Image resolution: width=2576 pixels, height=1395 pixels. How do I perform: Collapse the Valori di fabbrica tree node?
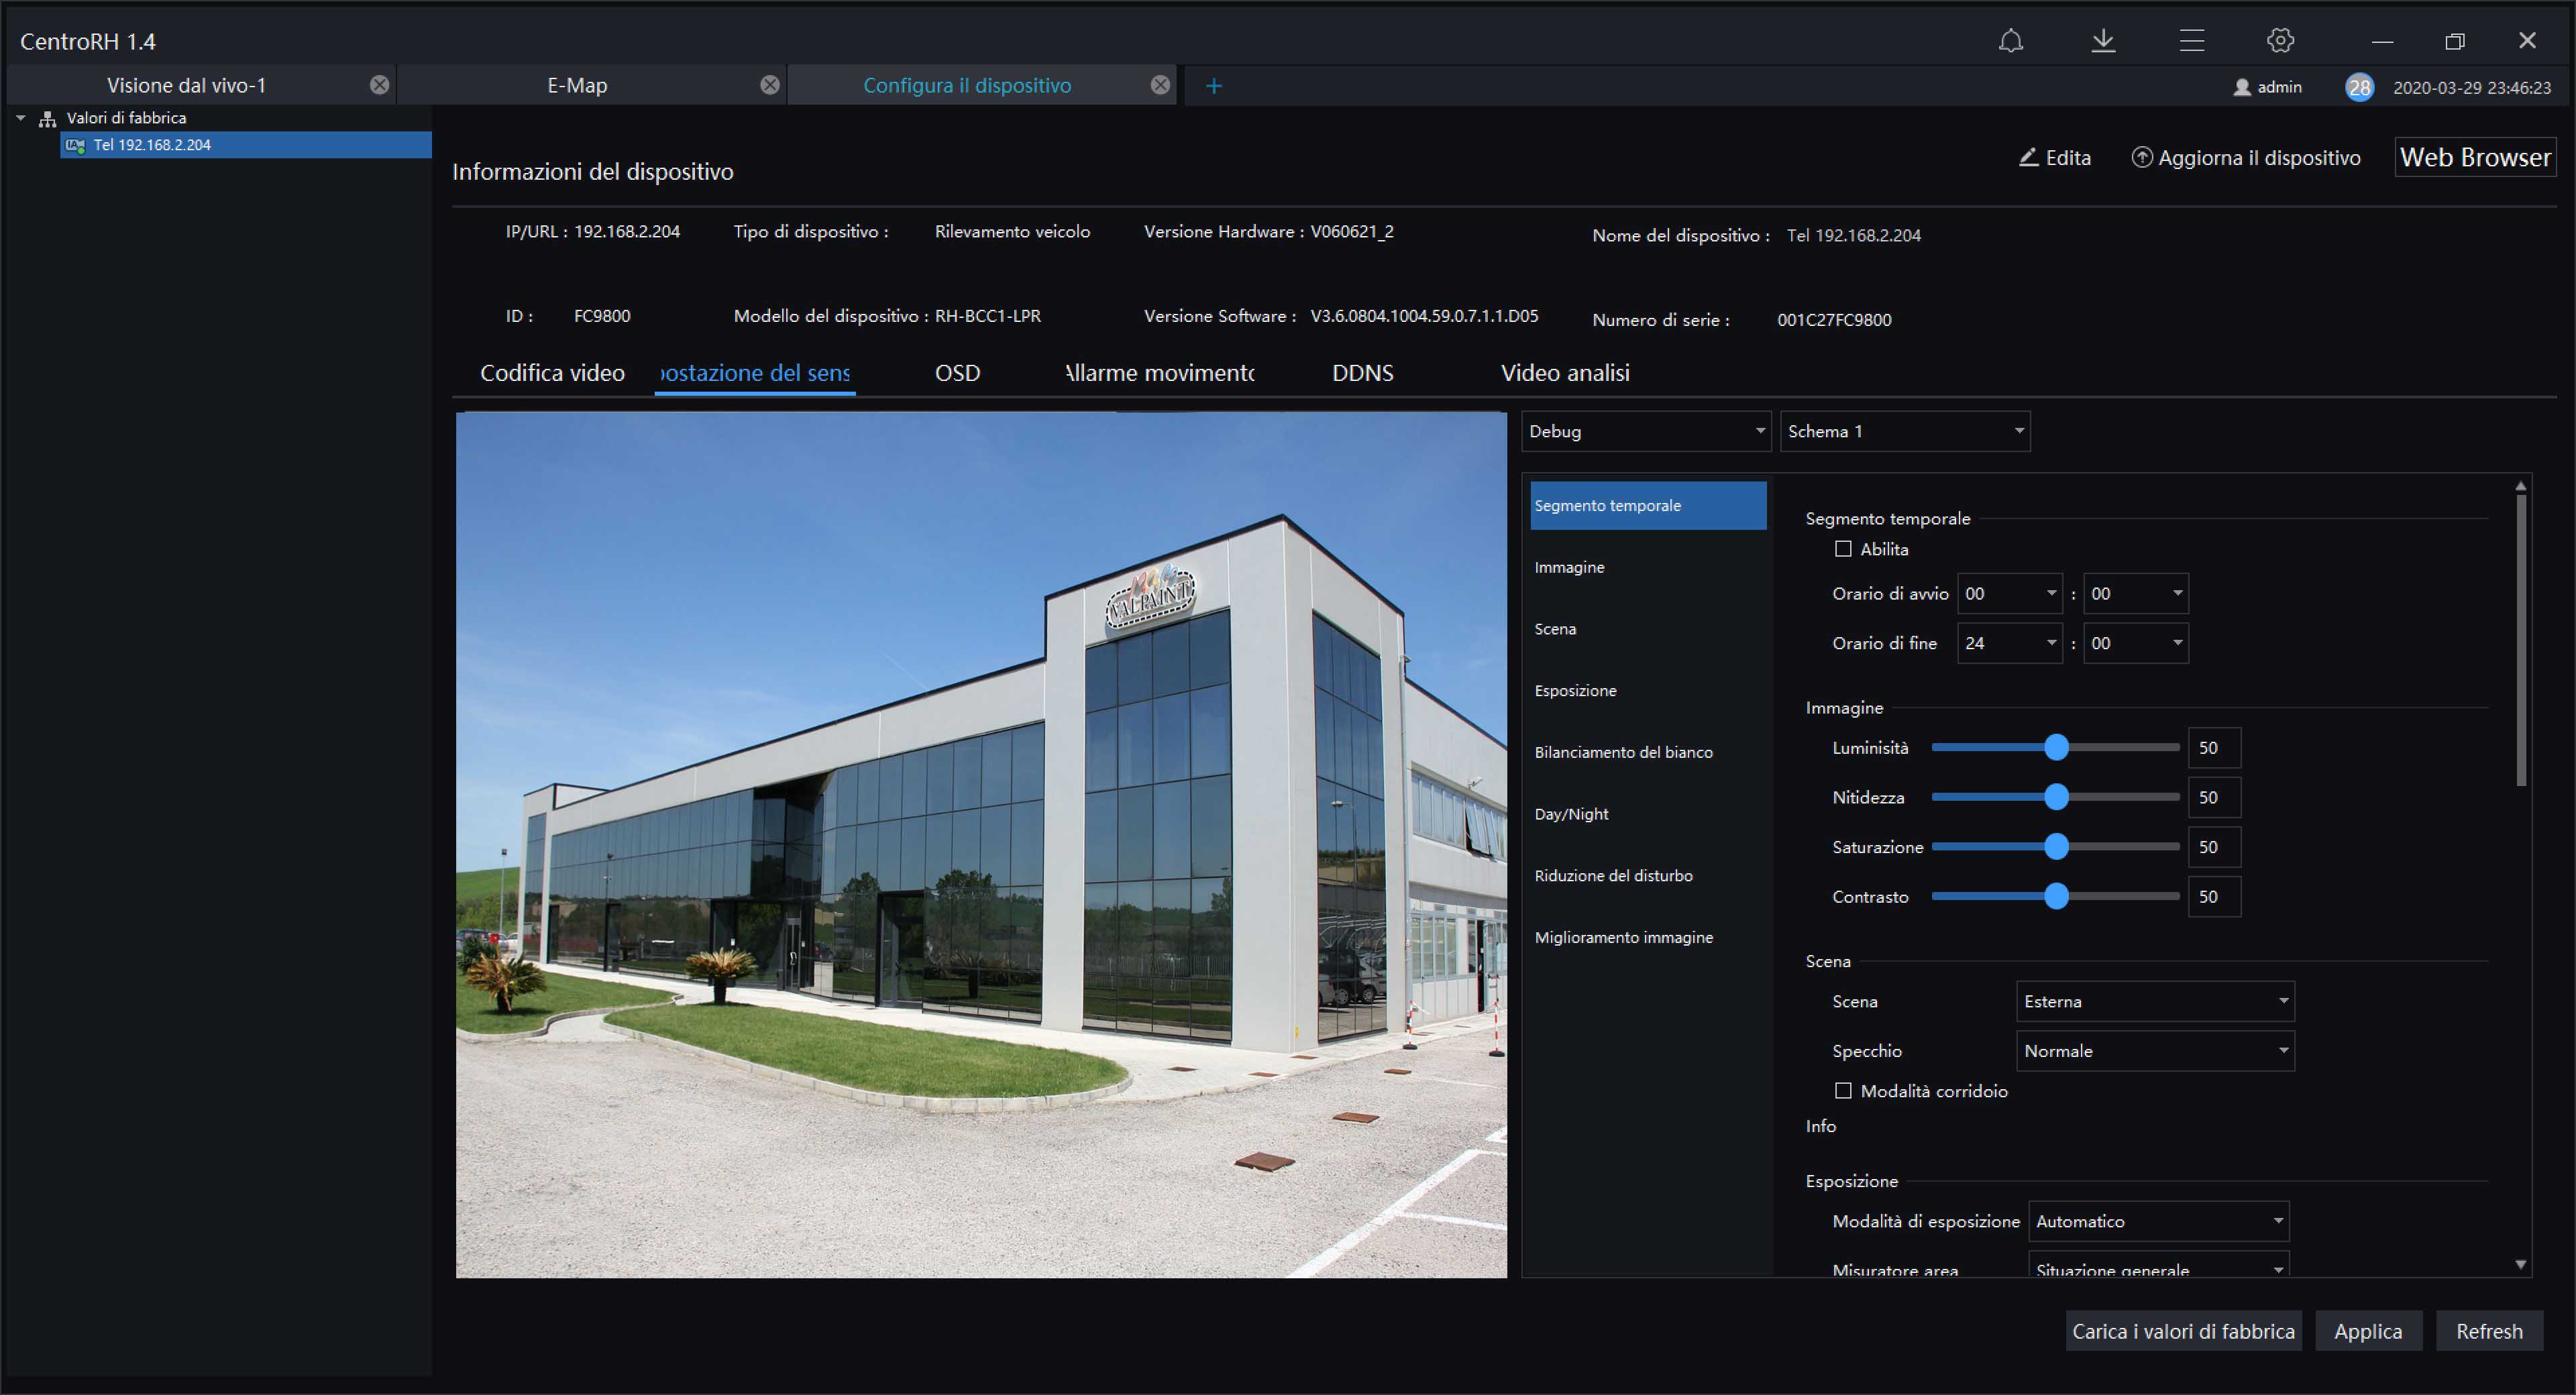tap(21, 118)
